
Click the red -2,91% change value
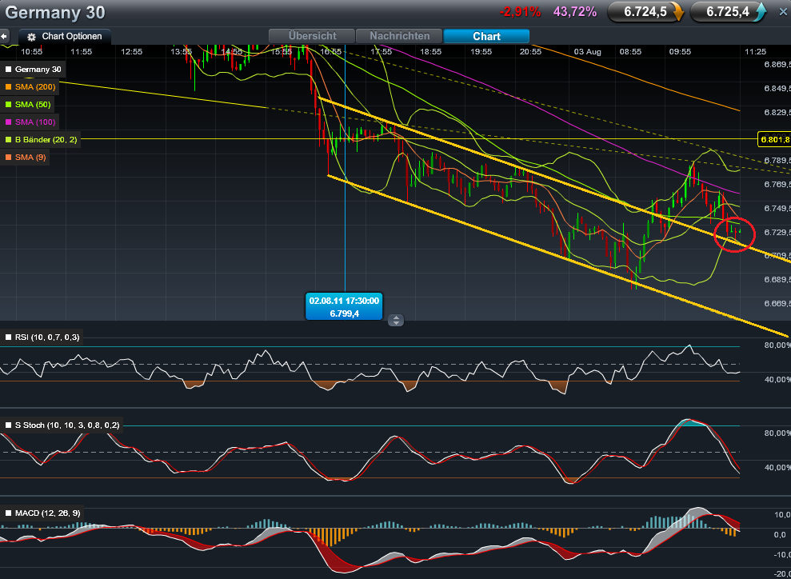[x=520, y=12]
